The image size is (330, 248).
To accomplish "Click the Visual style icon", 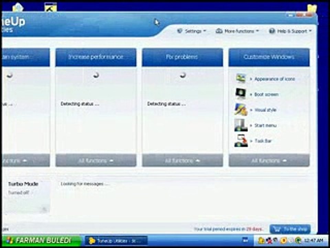I will (241, 110).
